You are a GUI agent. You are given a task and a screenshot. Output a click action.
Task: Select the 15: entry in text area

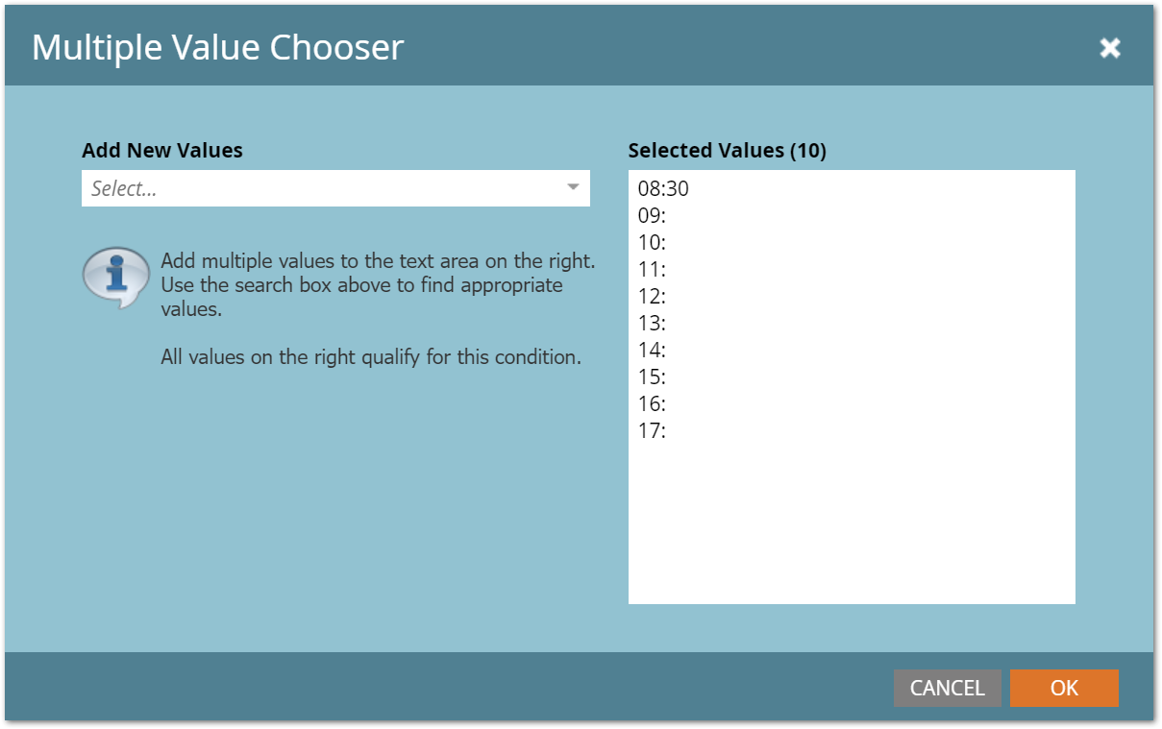tap(653, 377)
